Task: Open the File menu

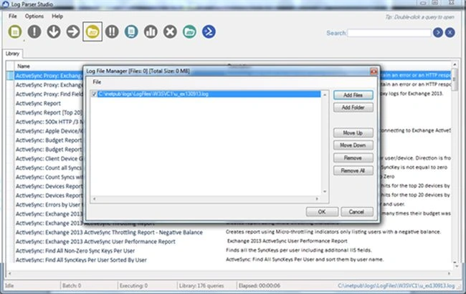Action: tap(12, 16)
